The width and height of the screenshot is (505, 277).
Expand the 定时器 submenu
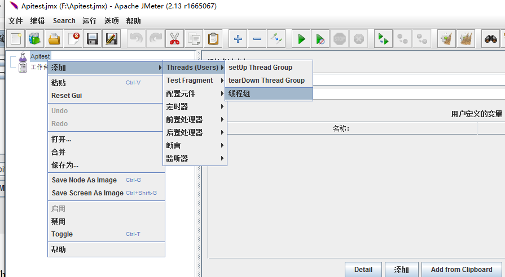click(x=195, y=106)
